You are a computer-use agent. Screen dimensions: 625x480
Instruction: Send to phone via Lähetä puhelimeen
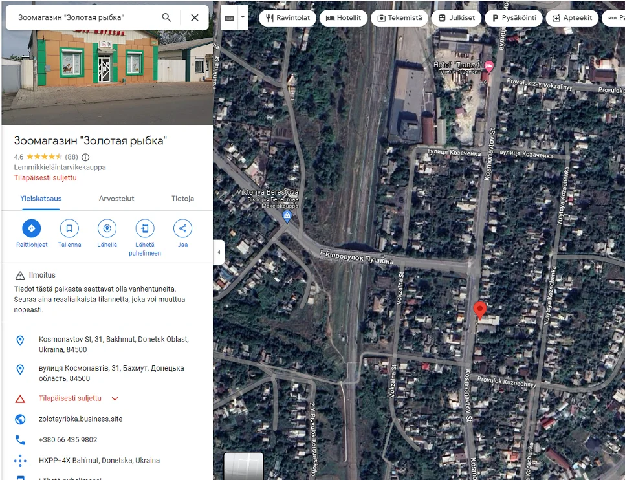(x=145, y=228)
